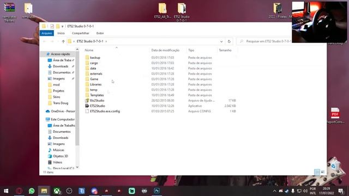Open Objetos 3D under Este Computador
Viewport: 349px width, 196px height.
[61, 156]
